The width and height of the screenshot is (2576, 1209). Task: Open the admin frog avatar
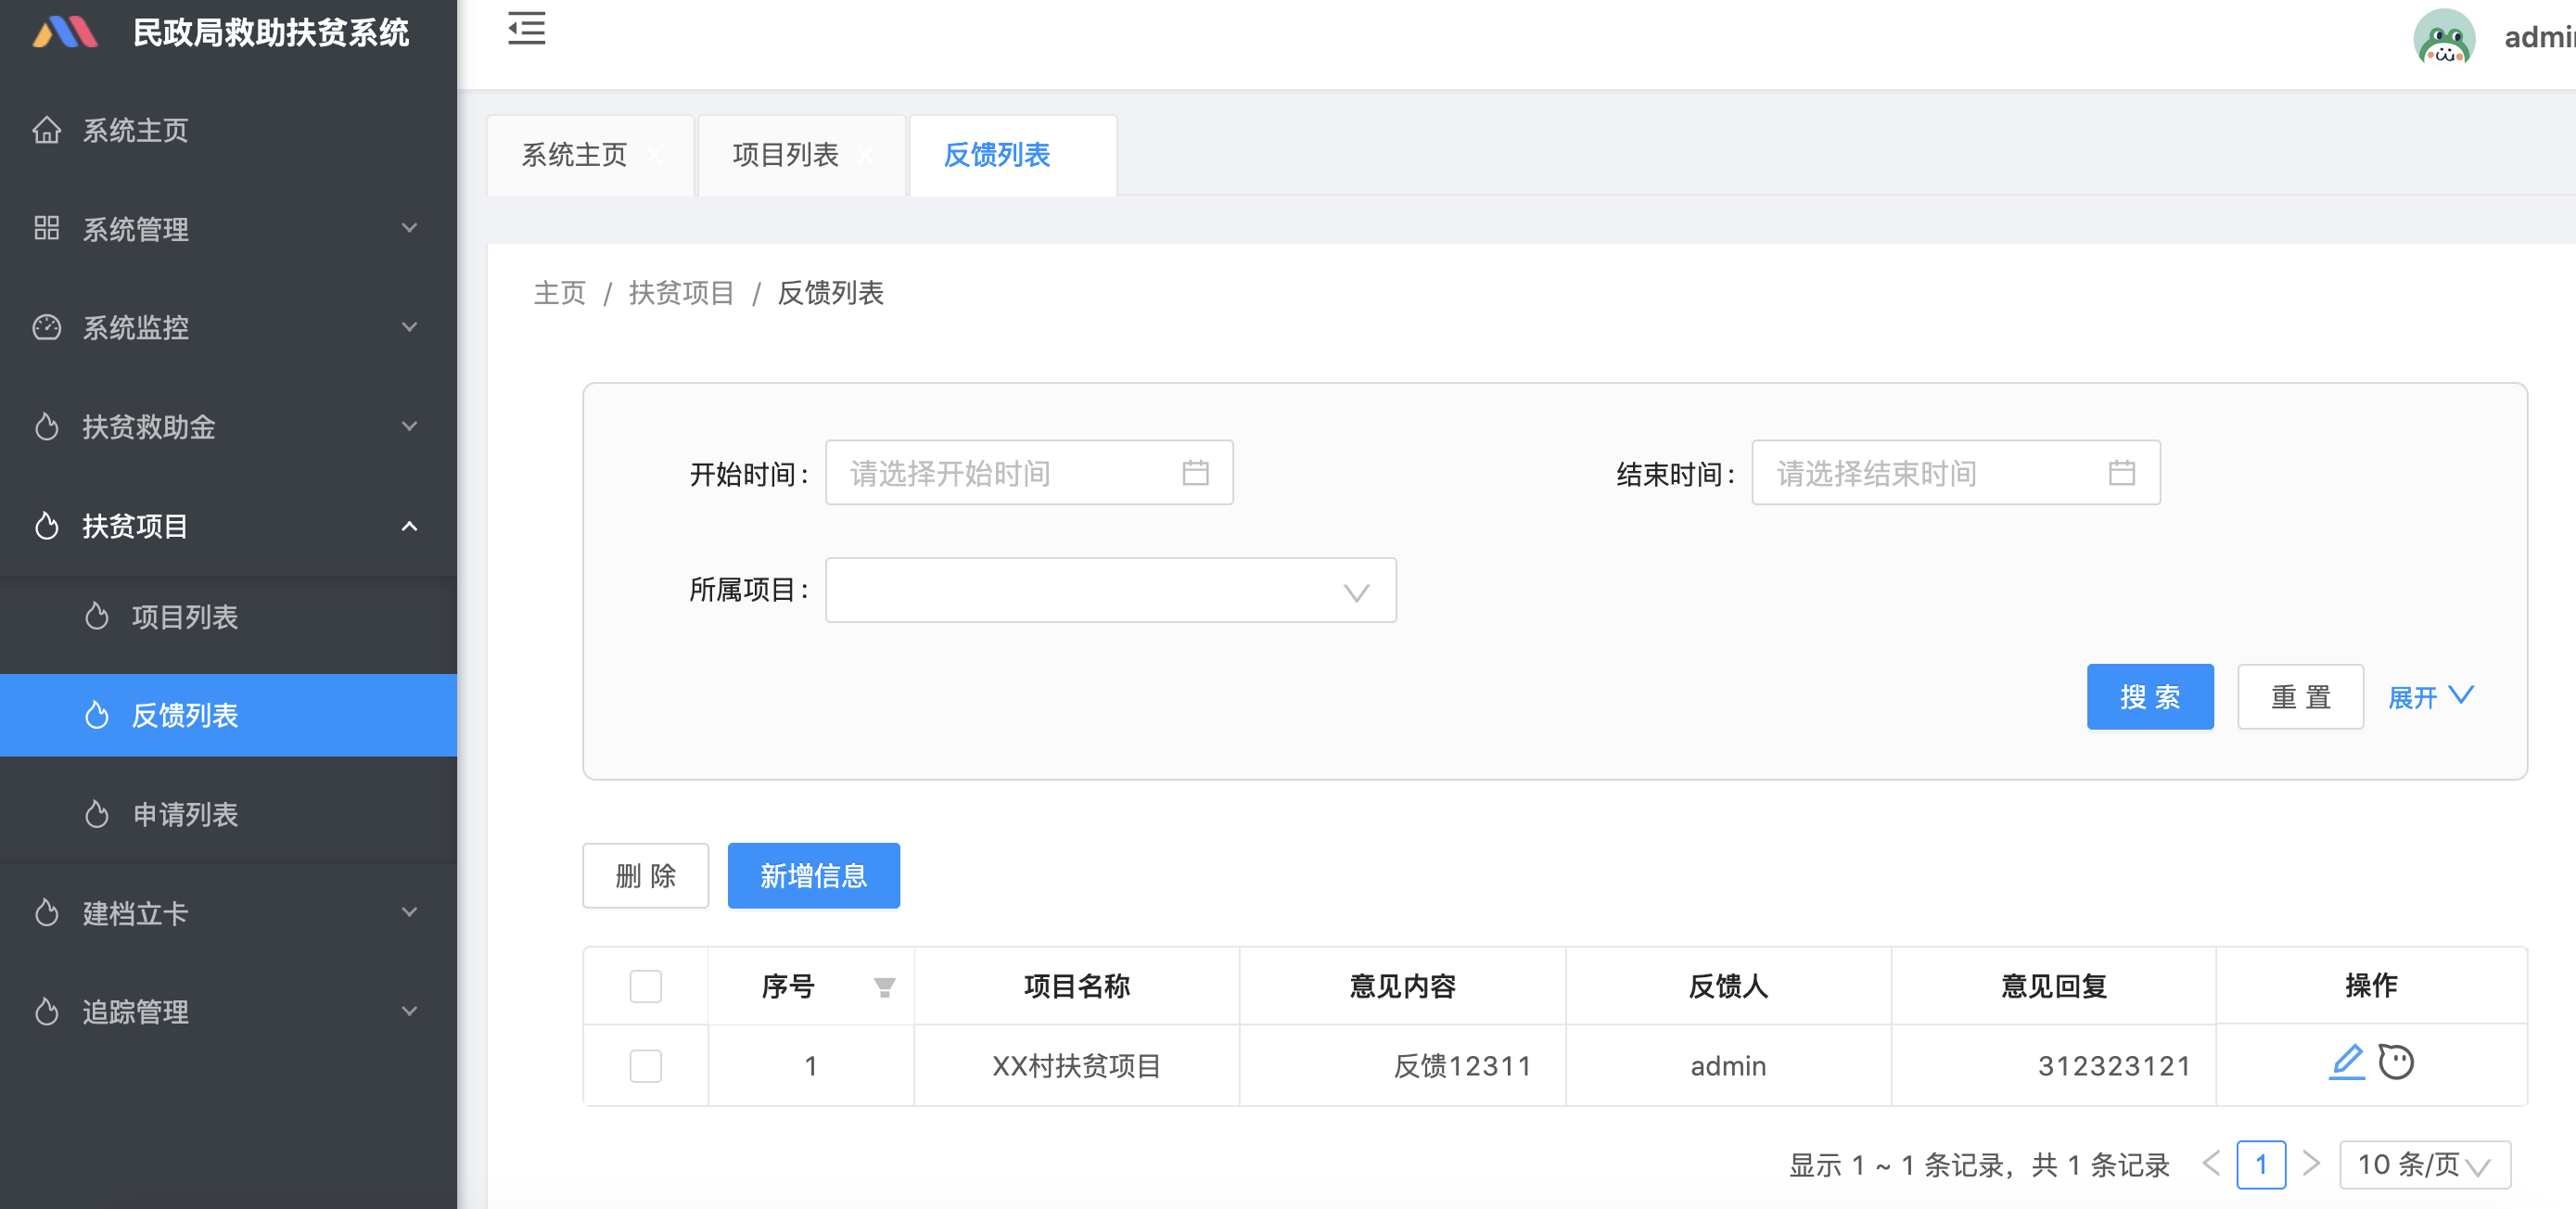point(2444,37)
